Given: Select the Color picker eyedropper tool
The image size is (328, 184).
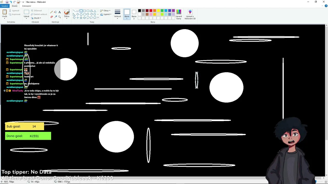Looking at the screenshot, I should [x=56, y=17].
